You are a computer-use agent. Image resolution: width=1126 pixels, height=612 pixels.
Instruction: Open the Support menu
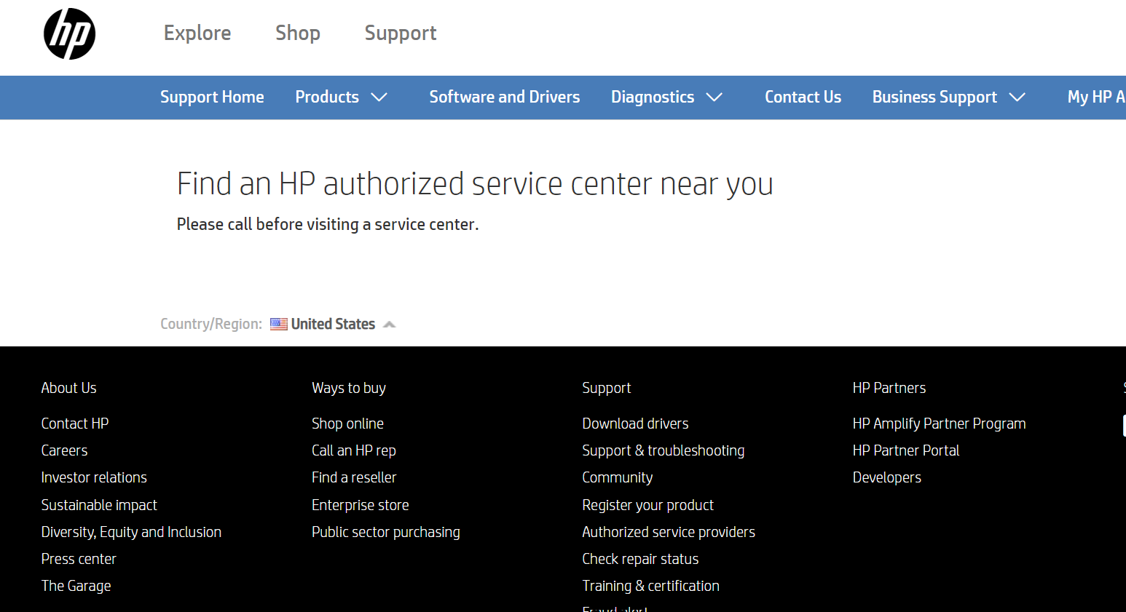tap(400, 33)
